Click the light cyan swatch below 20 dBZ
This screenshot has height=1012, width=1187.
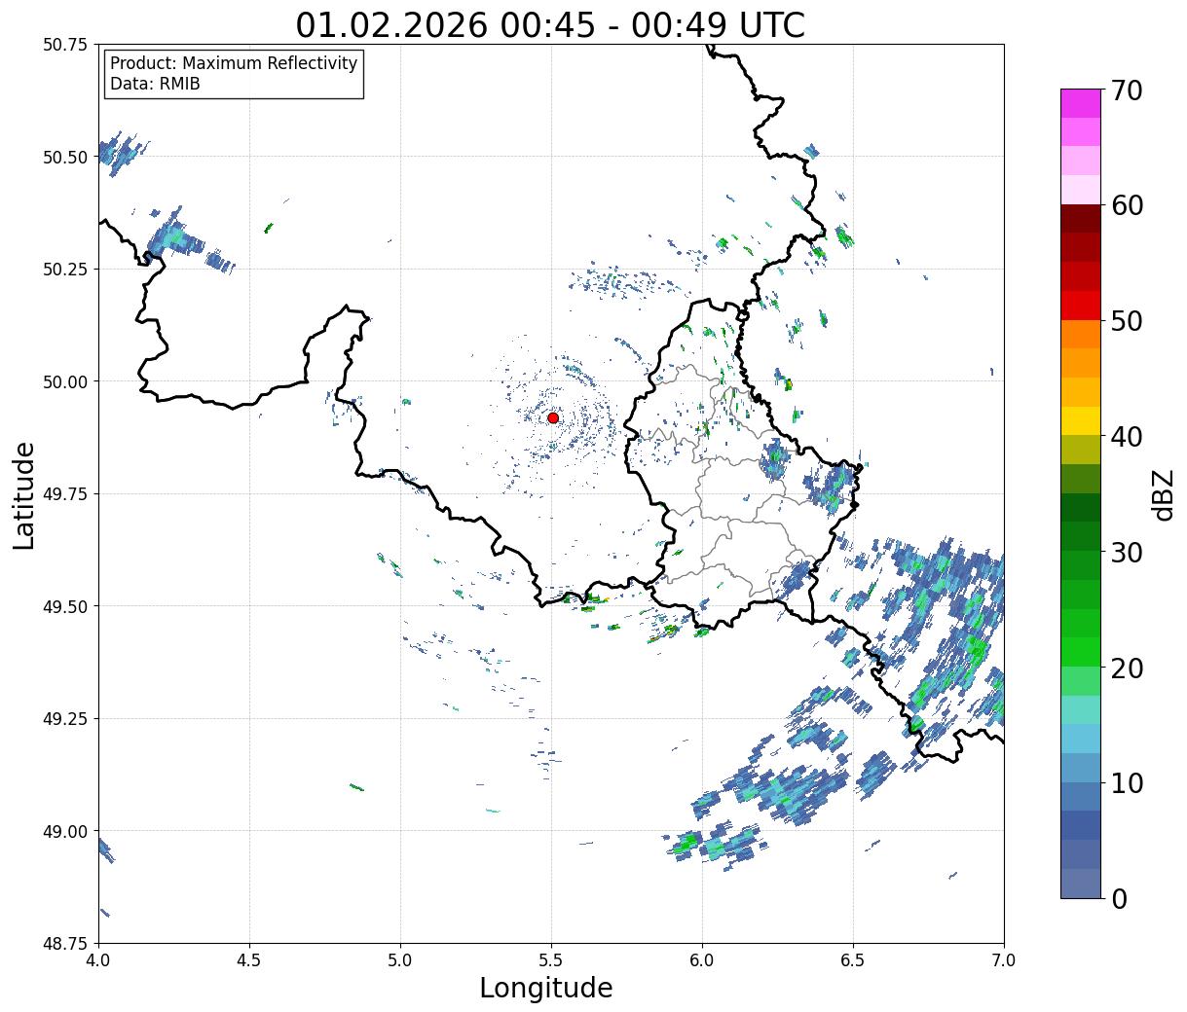coord(1081,709)
